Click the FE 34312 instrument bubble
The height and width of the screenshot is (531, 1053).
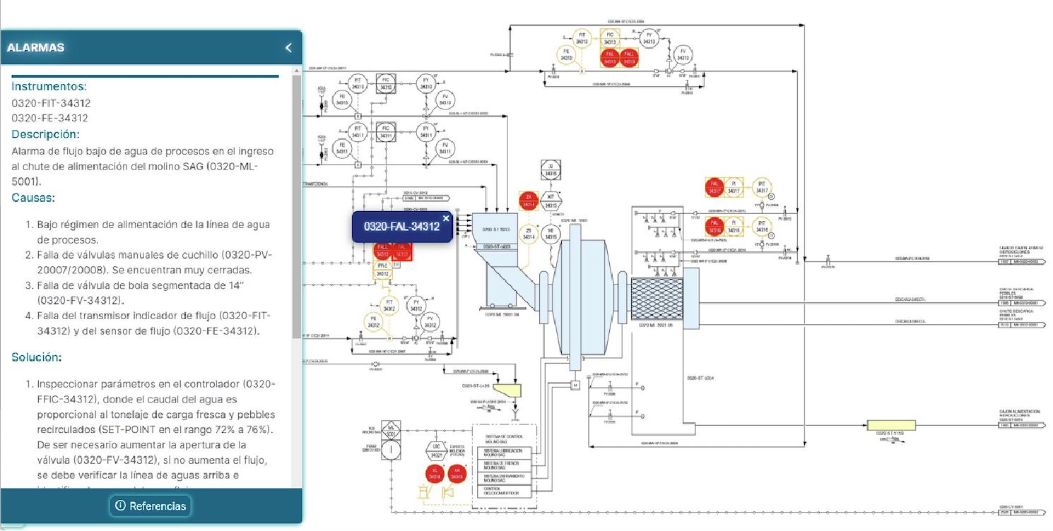372,322
